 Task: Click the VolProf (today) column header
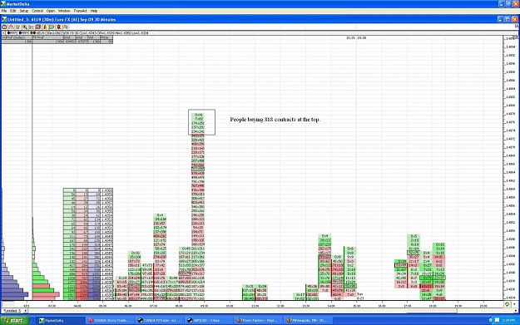coord(17,37)
